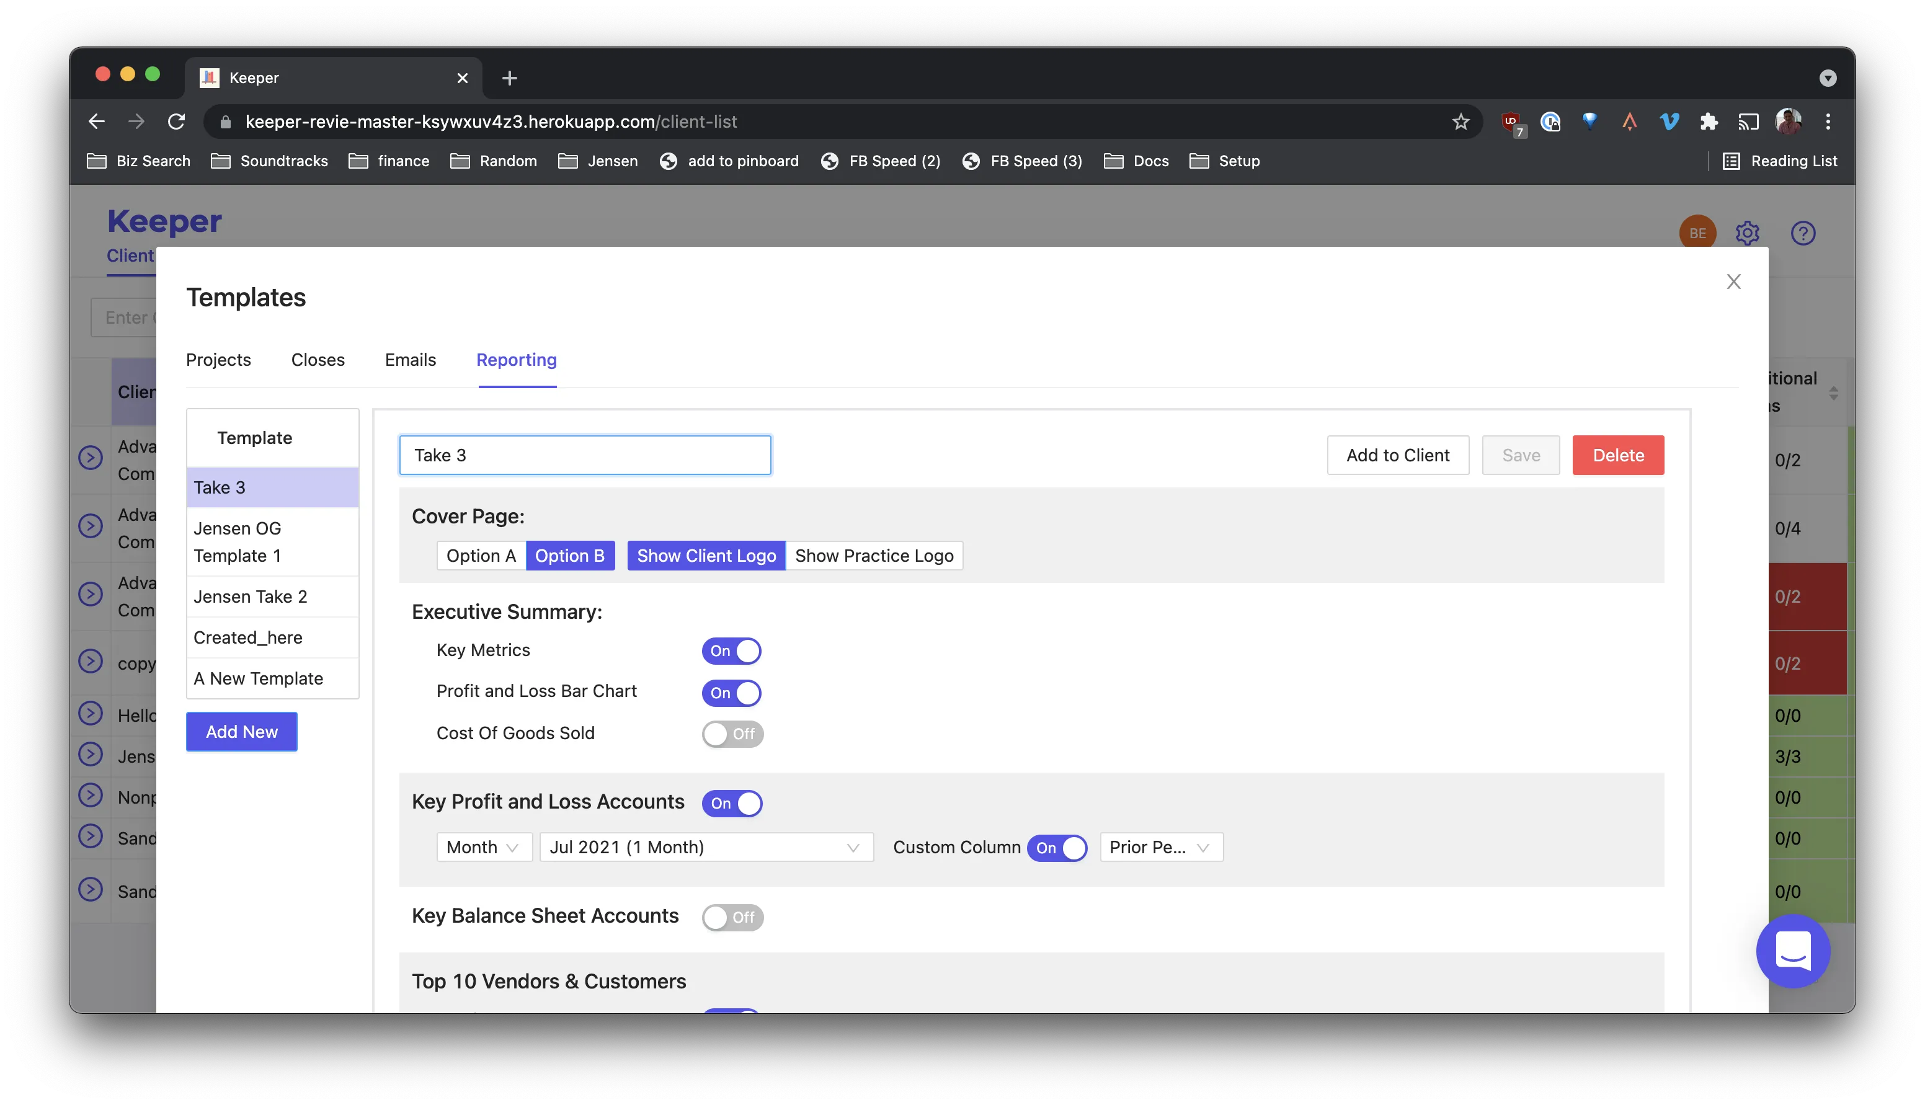
Task: Select the Jensen Take 2 template
Action: [x=272, y=596]
